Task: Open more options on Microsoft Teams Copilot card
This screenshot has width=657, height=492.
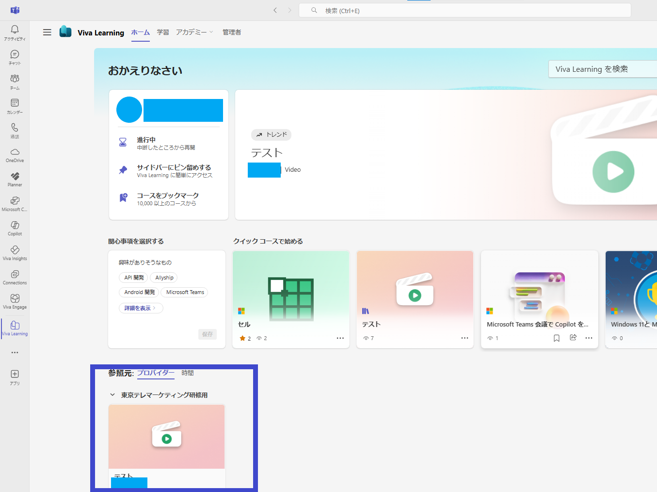Action: pos(589,338)
